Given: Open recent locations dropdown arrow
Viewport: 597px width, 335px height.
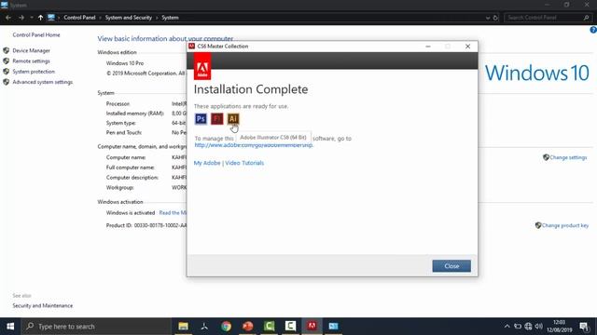Looking at the screenshot, I should click(x=31, y=18).
